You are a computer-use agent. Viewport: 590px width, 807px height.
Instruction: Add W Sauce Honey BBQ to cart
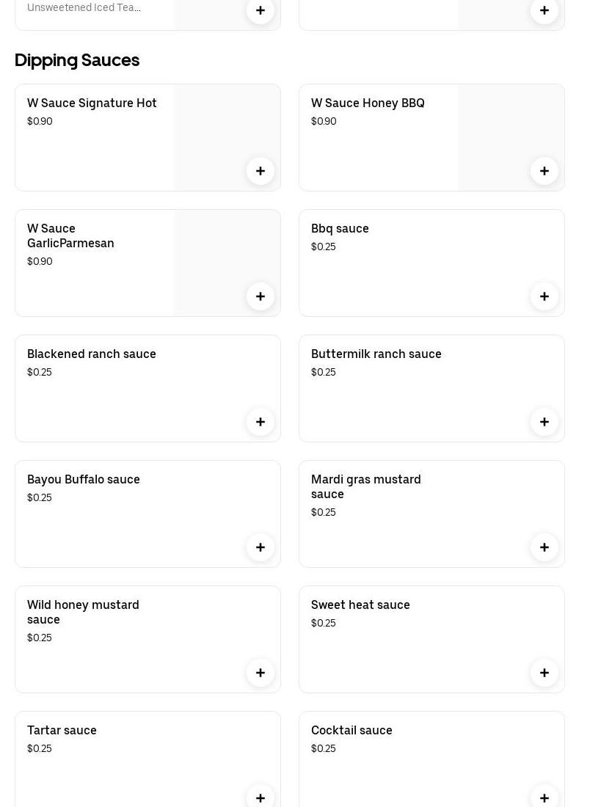coord(545,171)
